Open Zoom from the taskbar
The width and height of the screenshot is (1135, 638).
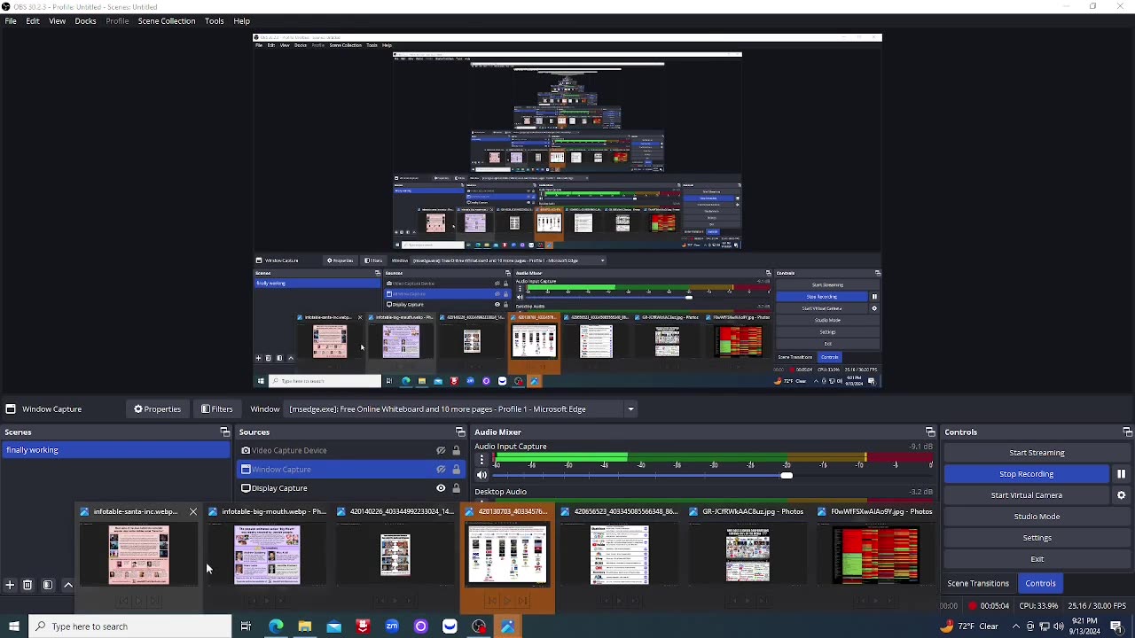pyautogui.click(x=392, y=626)
